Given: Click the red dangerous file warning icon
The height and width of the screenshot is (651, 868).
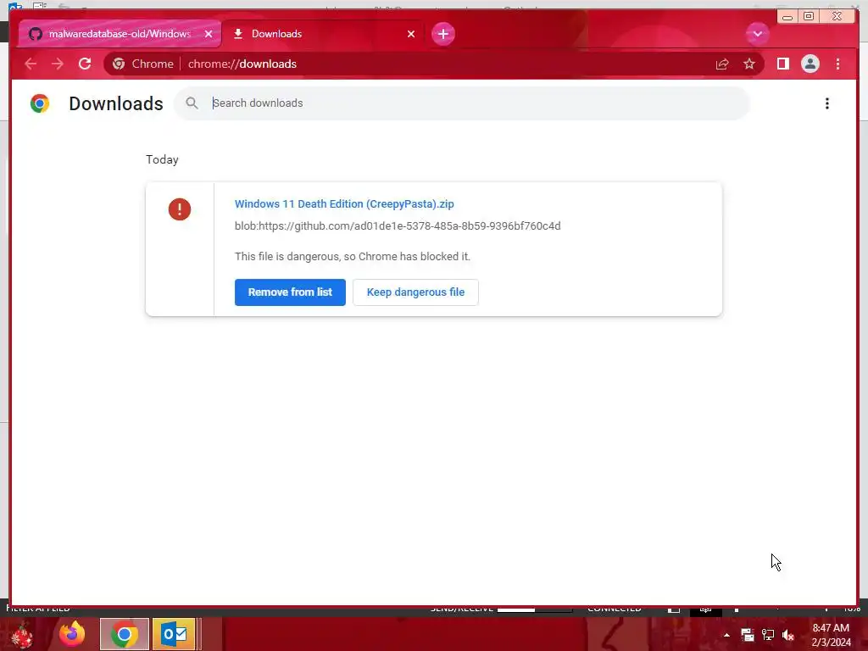Looking at the screenshot, I should tap(180, 209).
